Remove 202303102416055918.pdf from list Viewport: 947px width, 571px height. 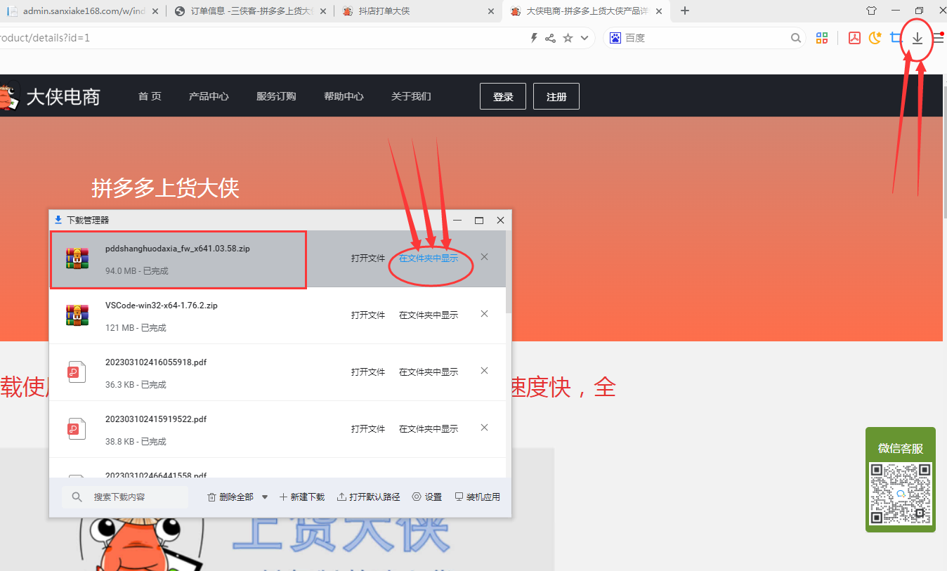(x=484, y=371)
